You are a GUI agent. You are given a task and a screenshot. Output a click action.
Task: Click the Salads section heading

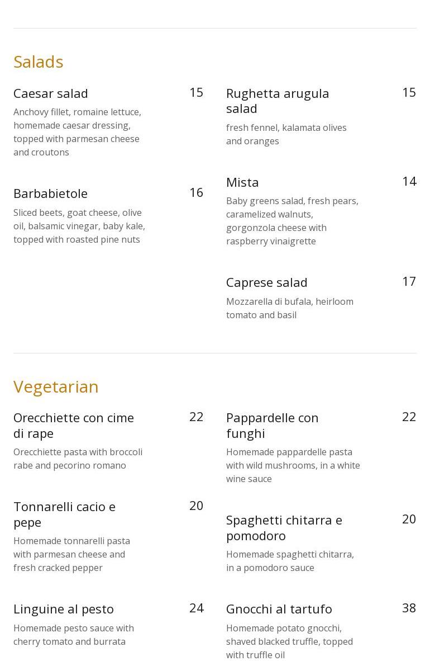point(39,62)
